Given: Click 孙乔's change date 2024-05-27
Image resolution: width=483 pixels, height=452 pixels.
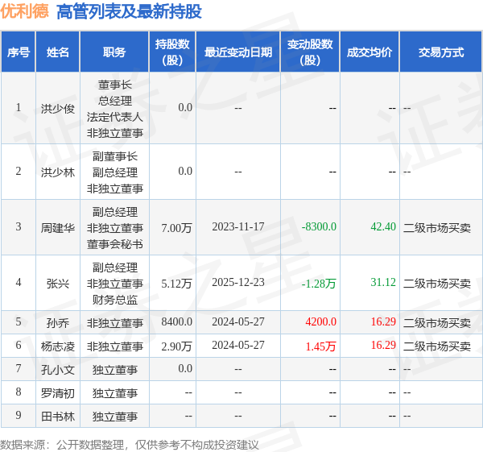Looking at the screenshot, I should (238, 321).
